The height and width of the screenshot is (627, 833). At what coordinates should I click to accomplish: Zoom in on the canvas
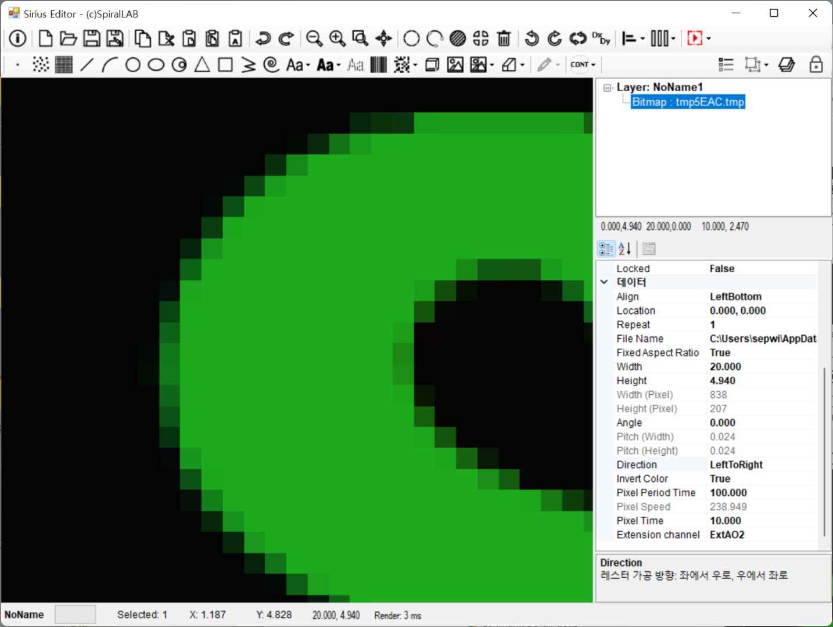pyautogui.click(x=337, y=38)
